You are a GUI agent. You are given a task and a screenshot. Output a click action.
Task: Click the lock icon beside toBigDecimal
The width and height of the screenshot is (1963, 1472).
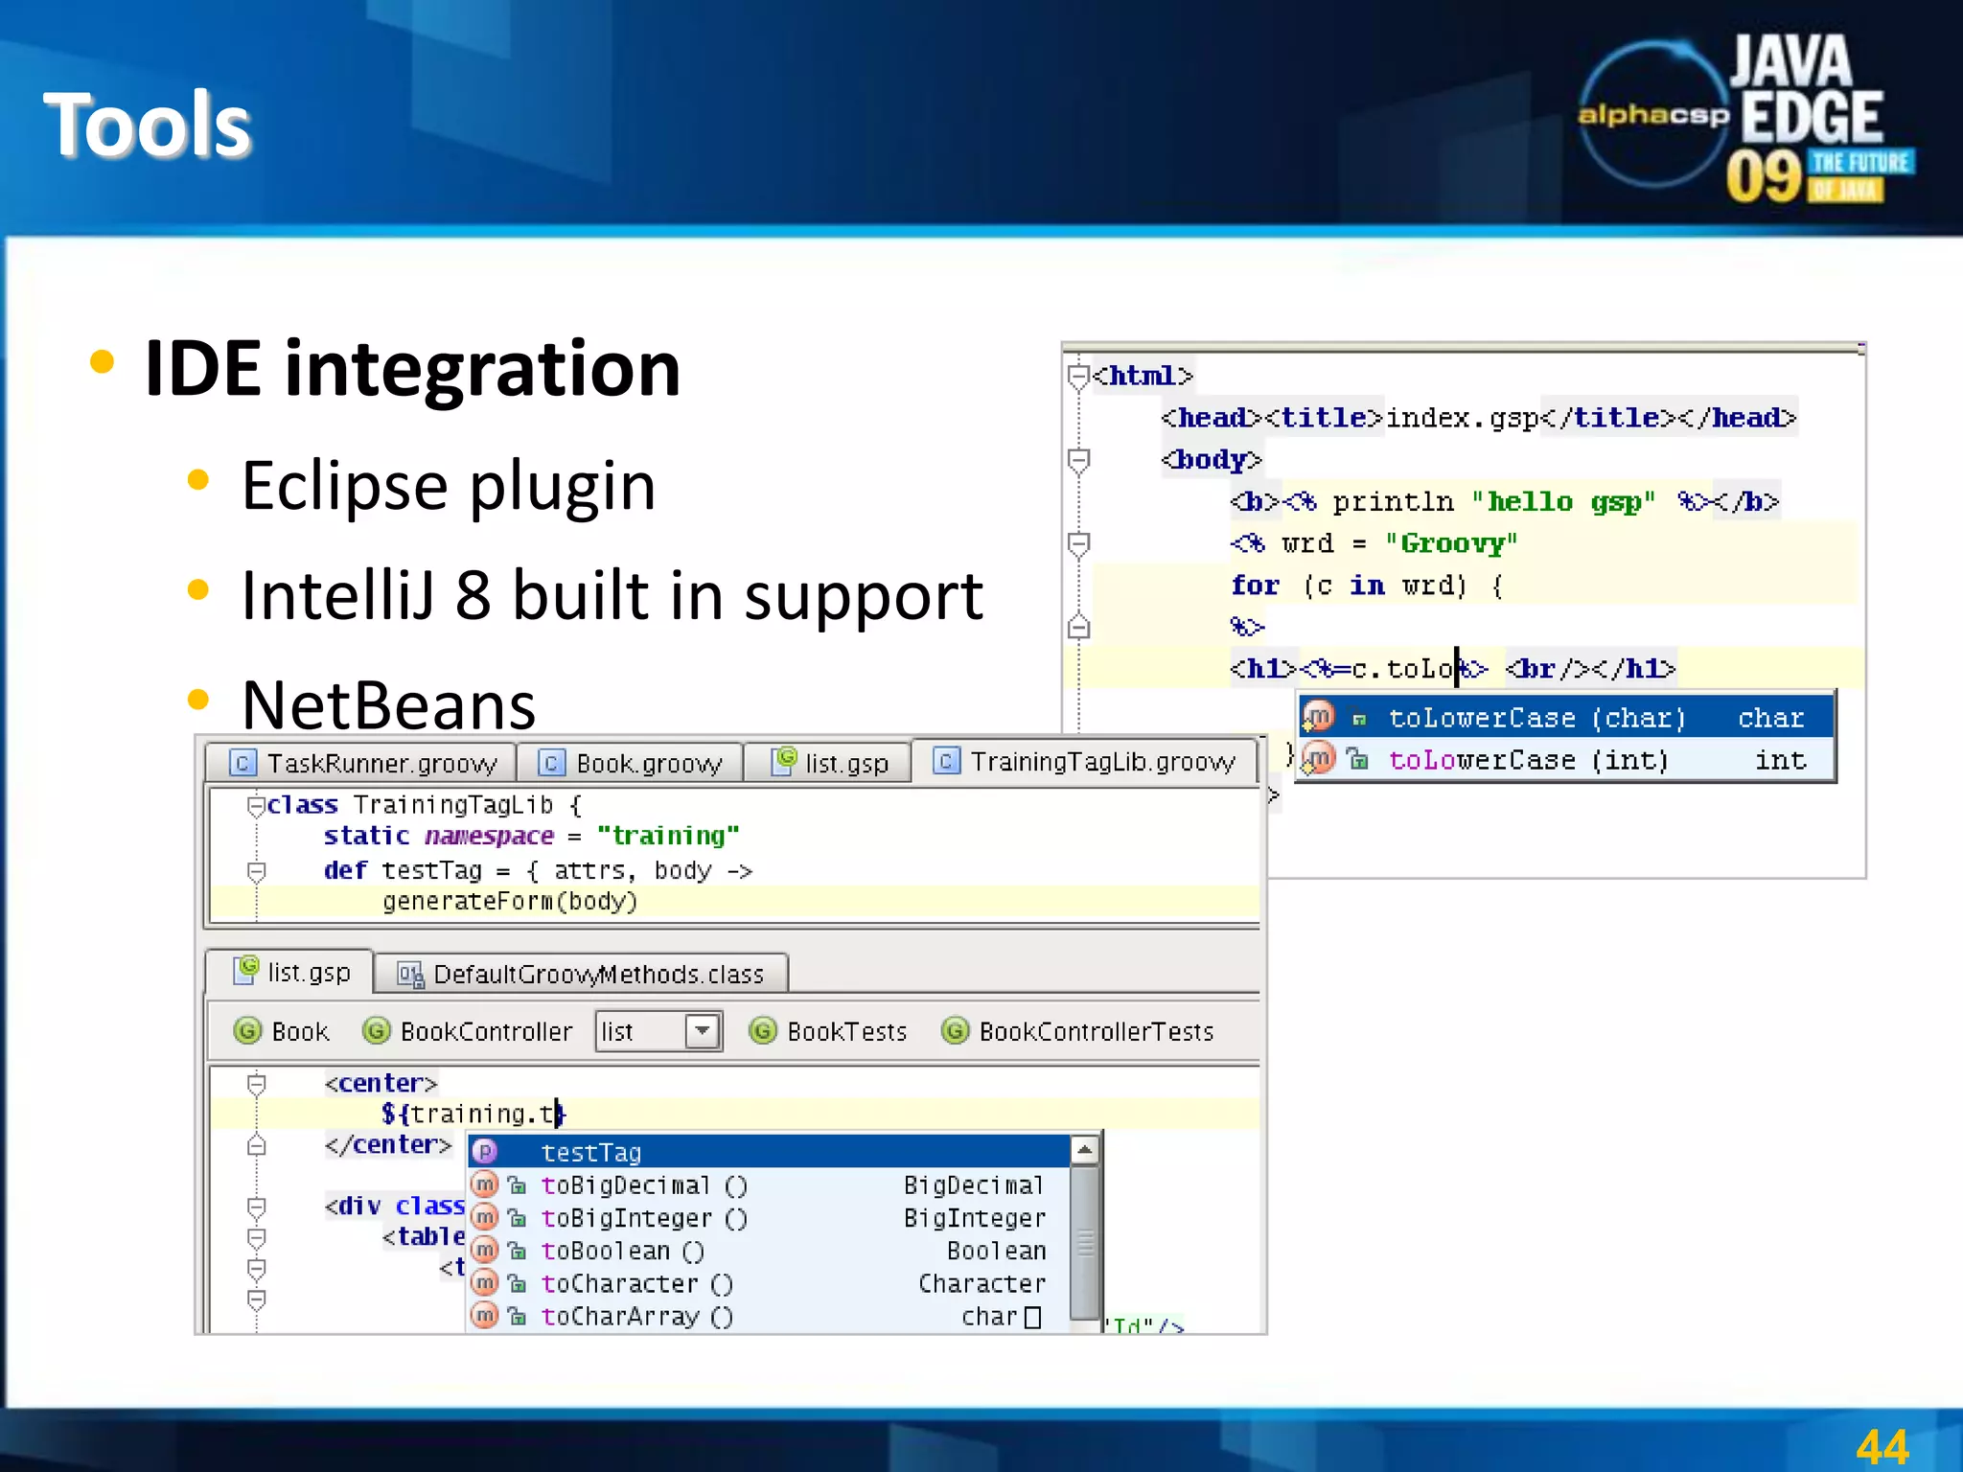518,1185
